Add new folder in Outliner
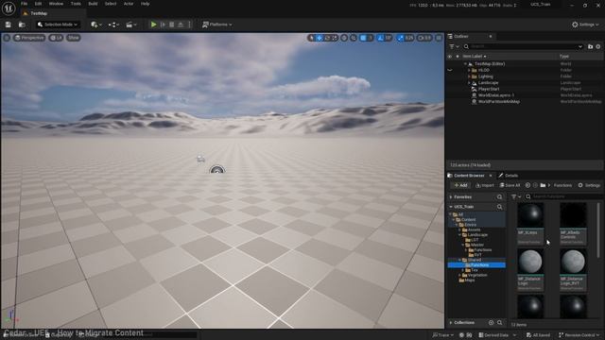605x340 pixels. tap(590, 46)
